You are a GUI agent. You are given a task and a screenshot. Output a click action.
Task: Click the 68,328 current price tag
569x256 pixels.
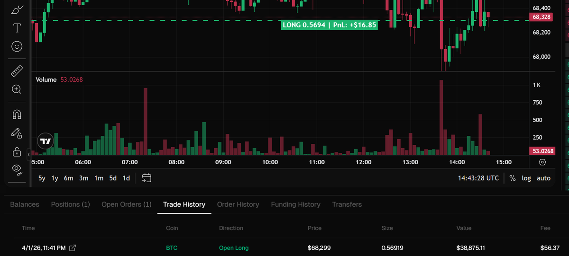click(x=541, y=17)
